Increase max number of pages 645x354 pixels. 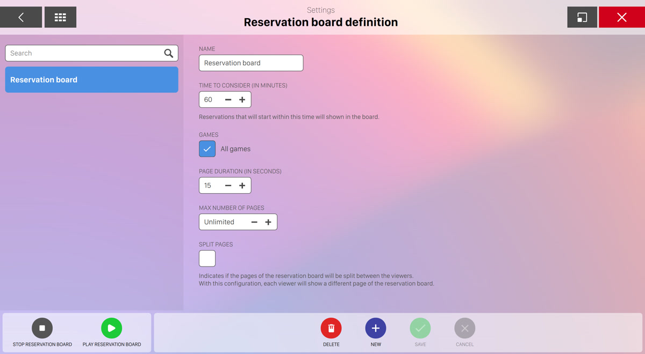(x=268, y=222)
